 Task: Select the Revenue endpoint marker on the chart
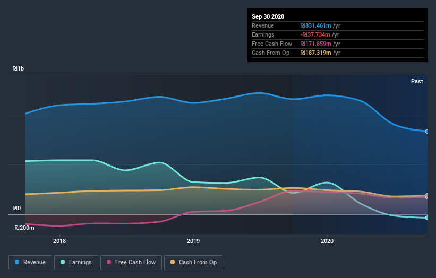point(427,132)
